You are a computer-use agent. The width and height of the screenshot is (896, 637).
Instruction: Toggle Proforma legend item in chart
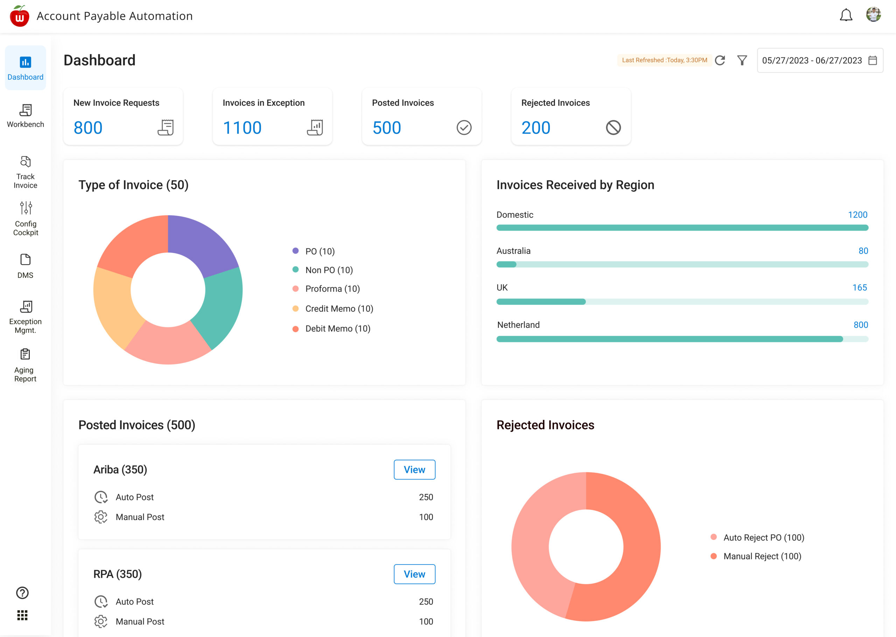pos(332,289)
